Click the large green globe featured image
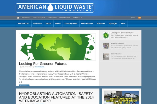The width and height of the screenshot is (157, 104). click(57, 47)
